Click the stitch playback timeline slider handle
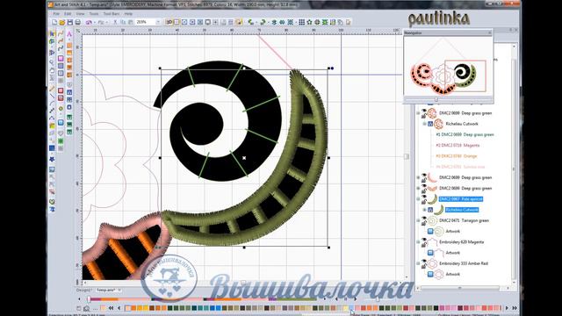The height and width of the screenshot is (316, 562). click(x=89, y=298)
